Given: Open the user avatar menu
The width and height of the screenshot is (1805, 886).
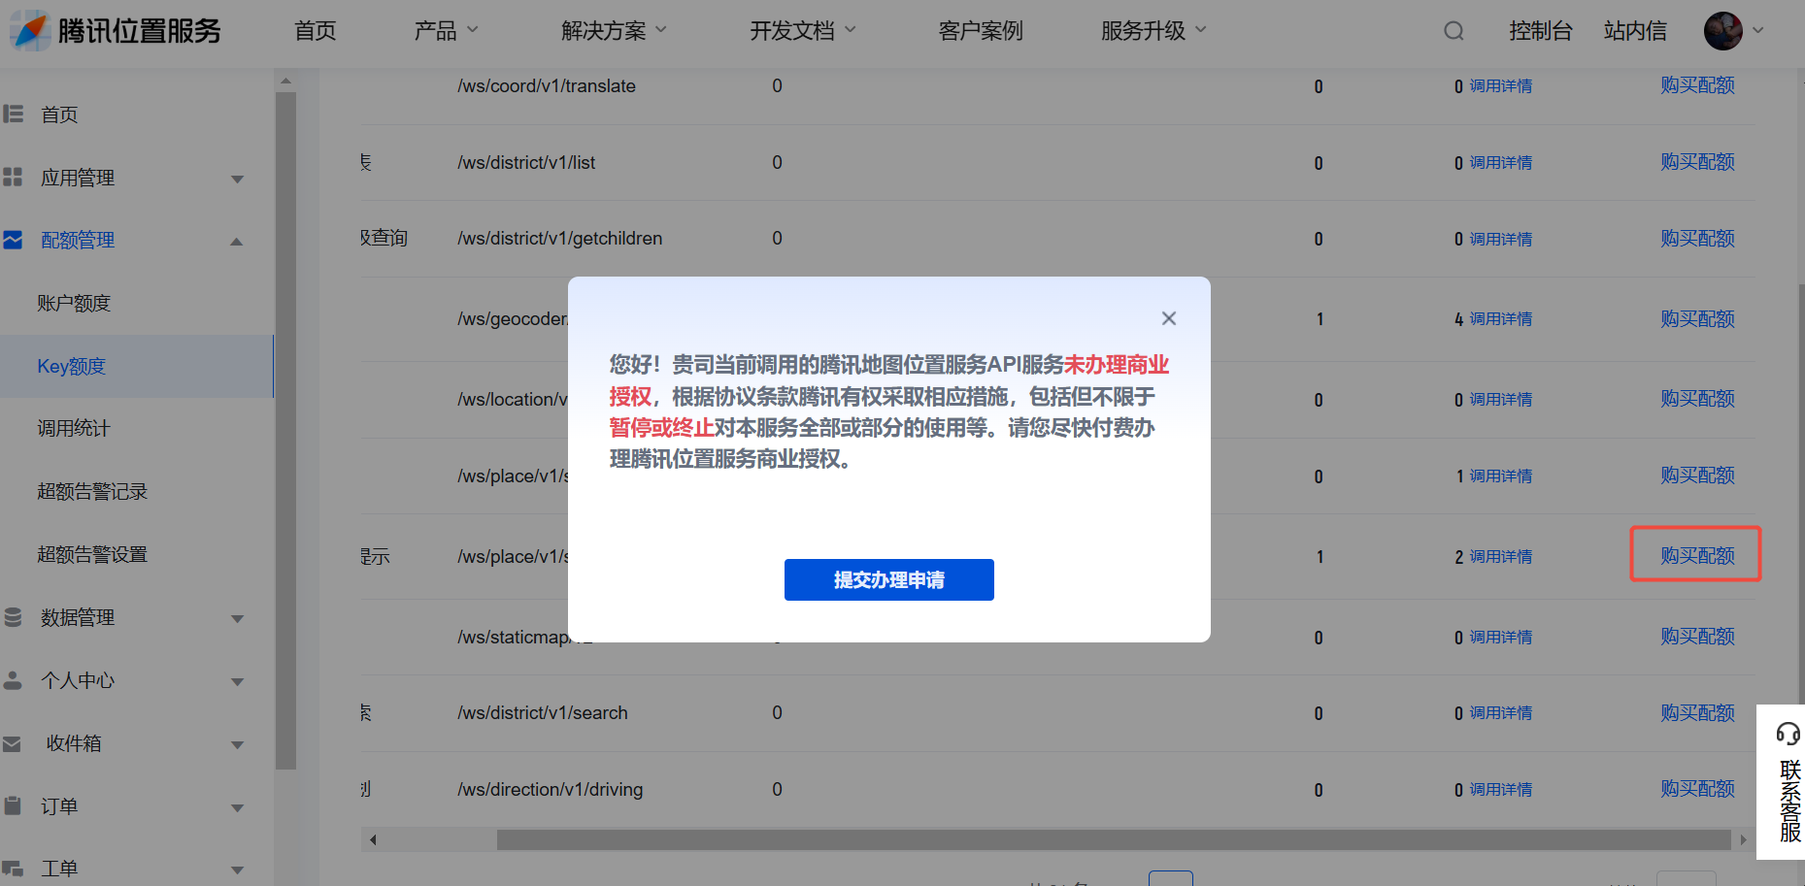Looking at the screenshot, I should 1733,31.
